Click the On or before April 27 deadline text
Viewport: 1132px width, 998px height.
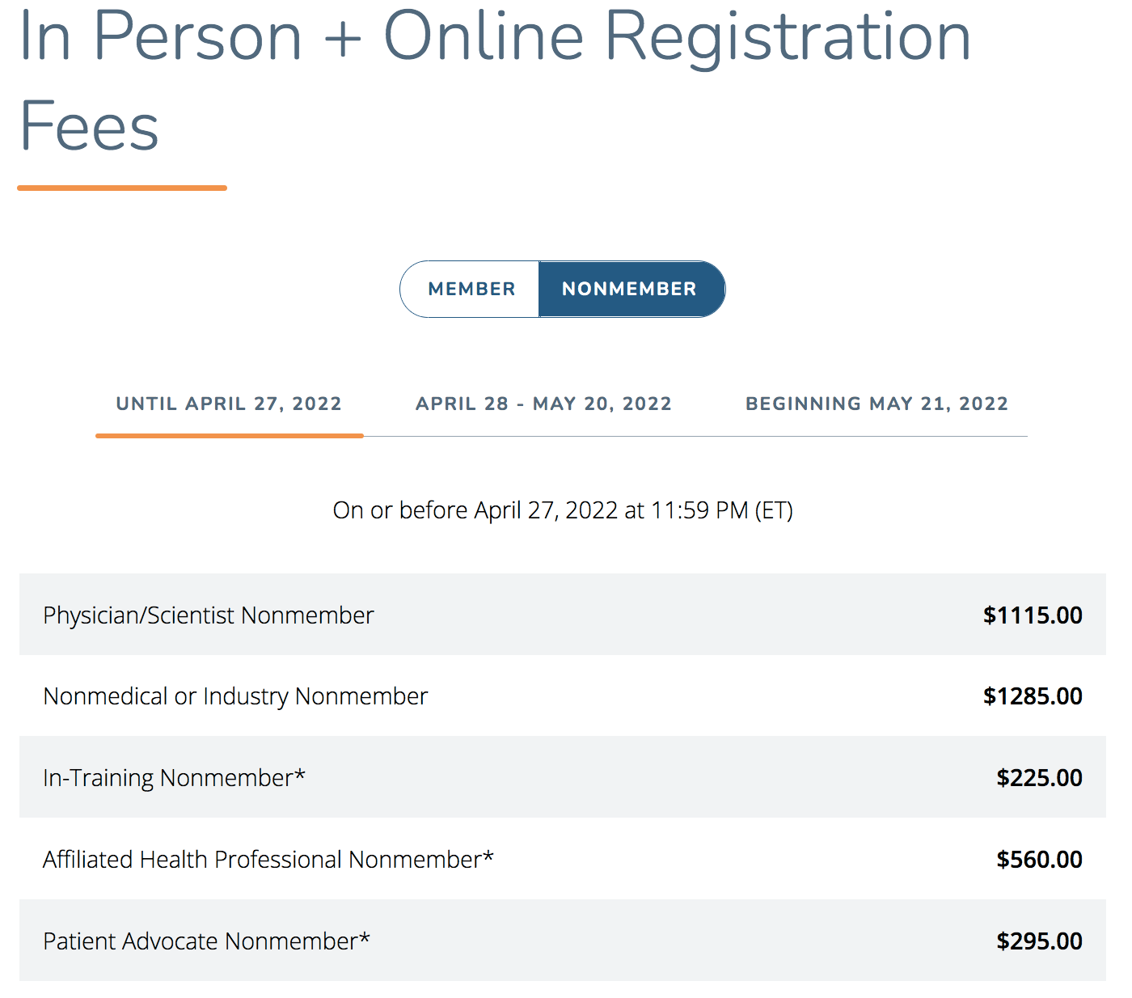[563, 510]
